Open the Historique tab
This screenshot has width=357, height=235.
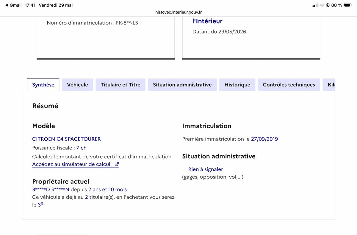click(x=237, y=85)
